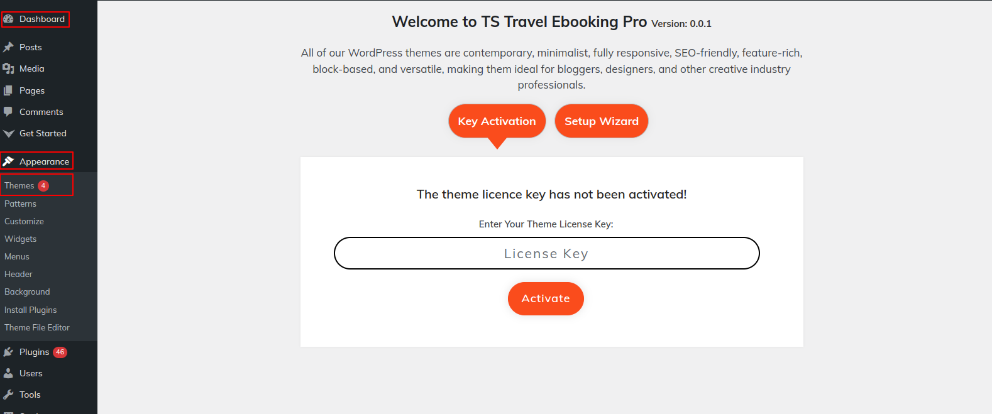Screen dimensions: 992x414
Task: Open the Get Started menu item
Action: tap(43, 133)
